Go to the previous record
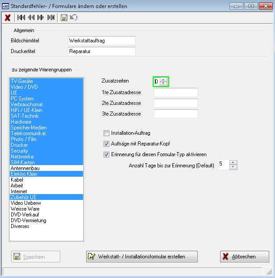This screenshot has width=275, height=278. tap(31, 18)
